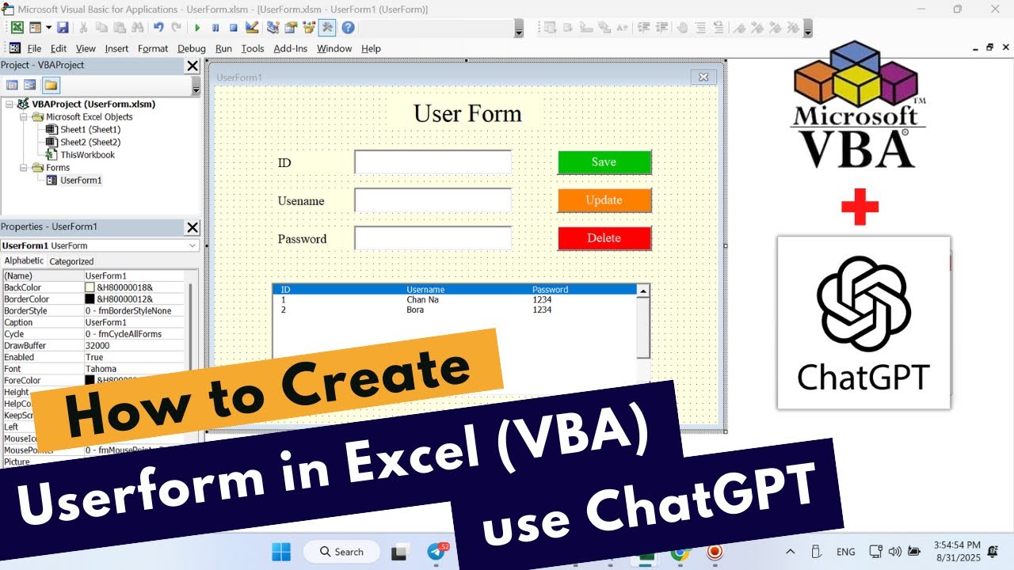Toggle Folders icon in Project pane
This screenshot has width=1014, height=570.
[51, 85]
